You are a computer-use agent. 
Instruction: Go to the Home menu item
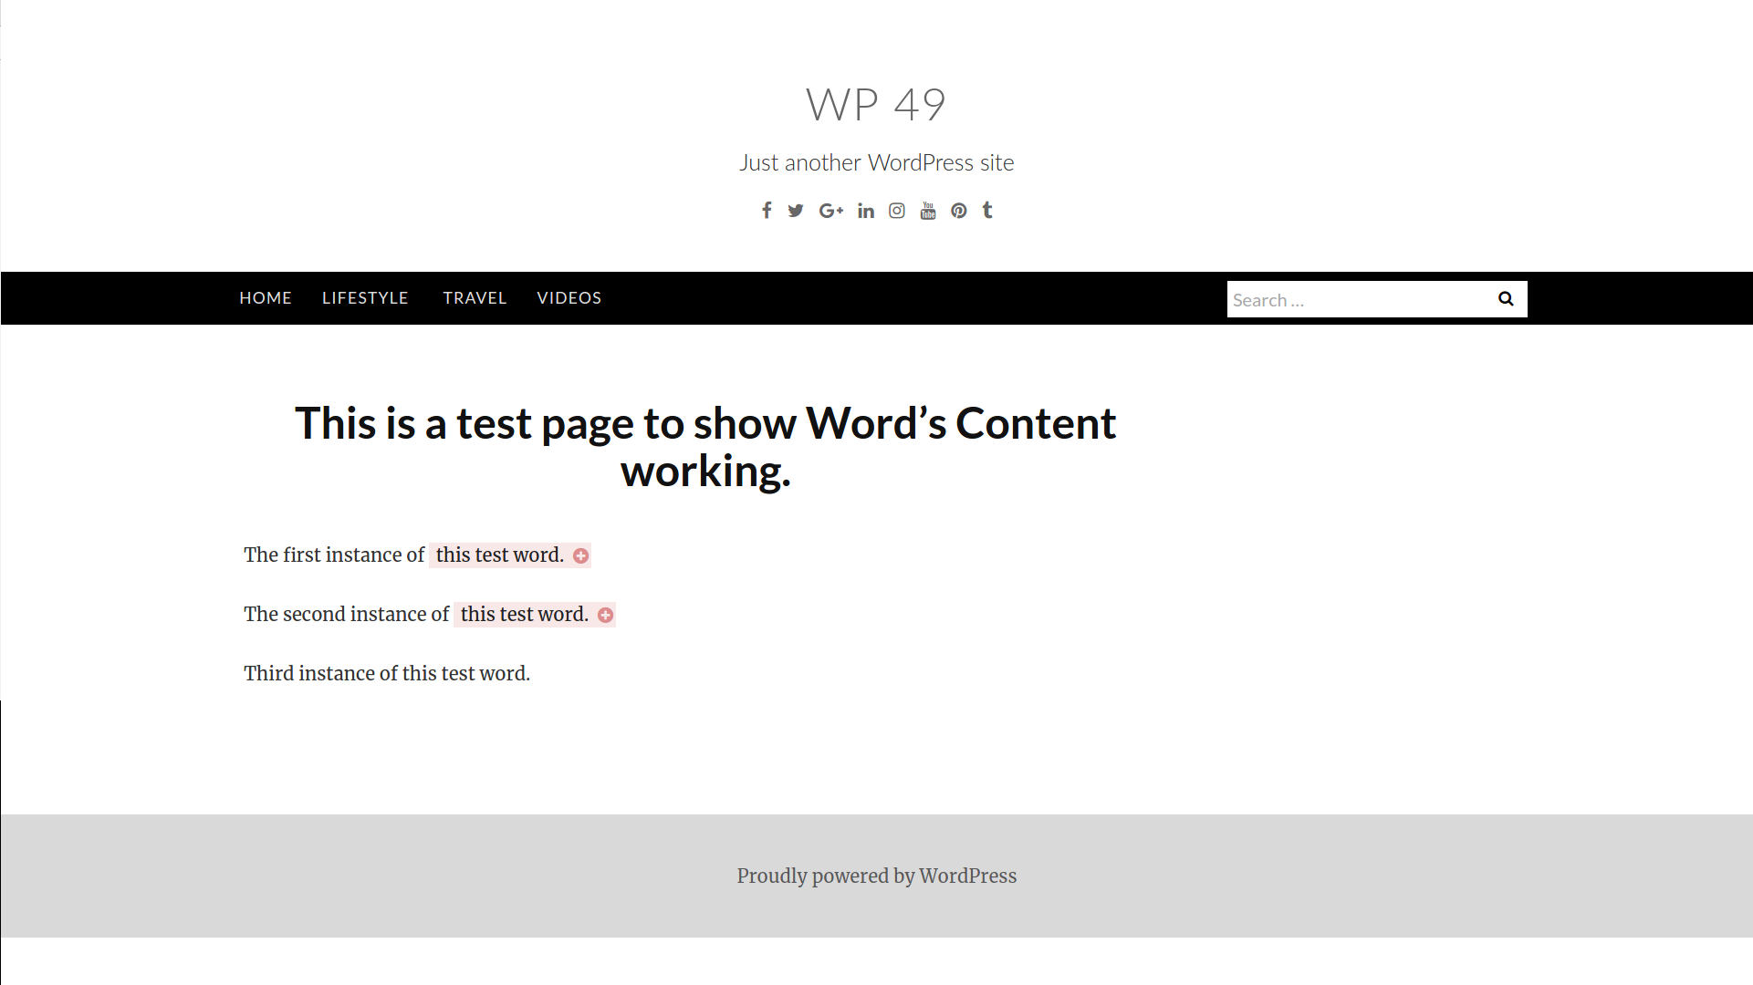[x=266, y=298]
